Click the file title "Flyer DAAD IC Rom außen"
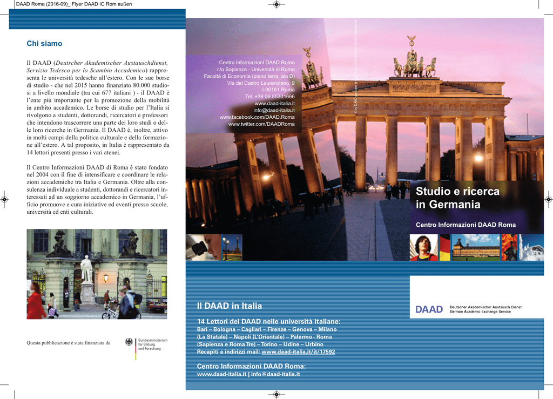 pos(102,4)
